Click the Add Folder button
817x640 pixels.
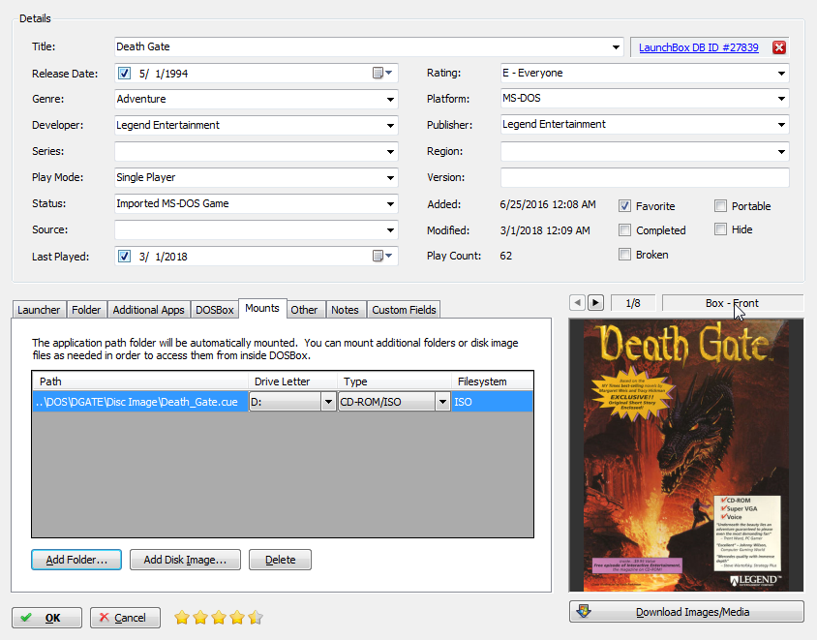coord(76,560)
